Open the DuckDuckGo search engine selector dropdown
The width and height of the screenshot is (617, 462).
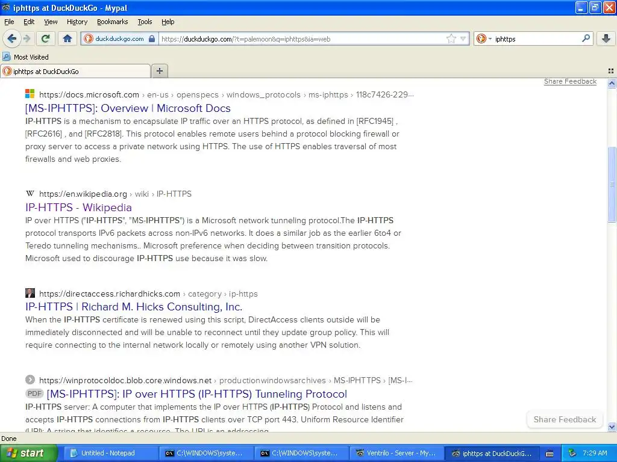tap(484, 38)
